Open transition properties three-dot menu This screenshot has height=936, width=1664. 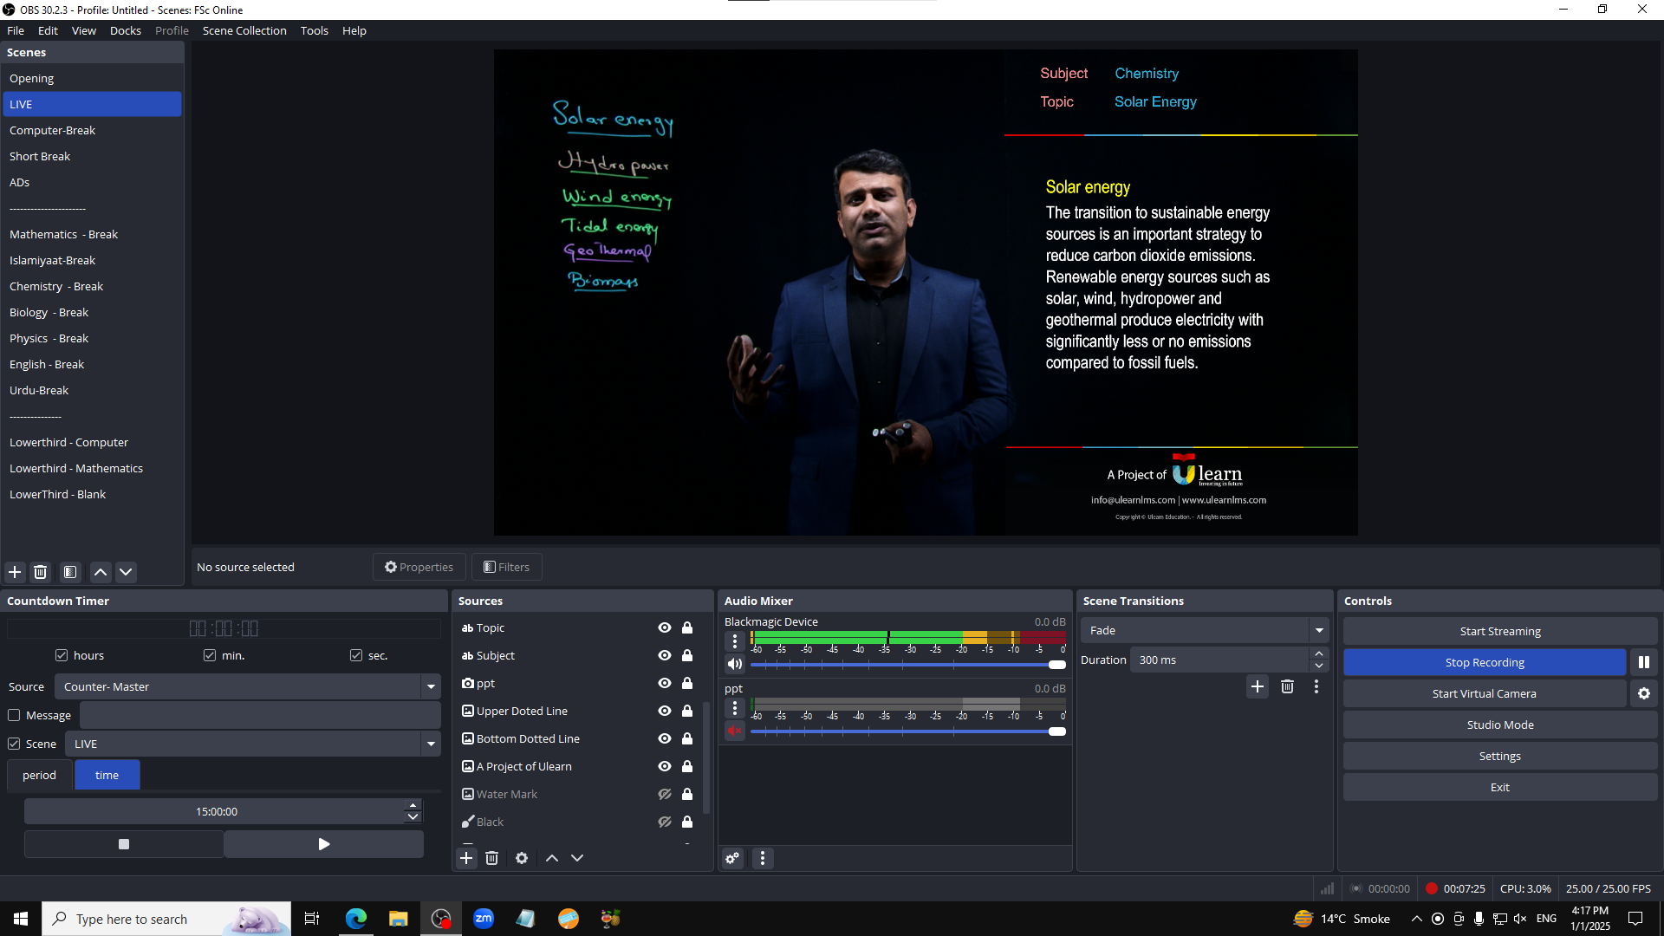pos(1316,686)
